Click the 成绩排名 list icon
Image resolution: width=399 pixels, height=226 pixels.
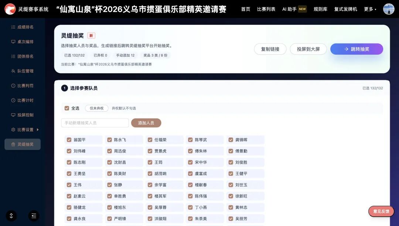click(x=13, y=27)
